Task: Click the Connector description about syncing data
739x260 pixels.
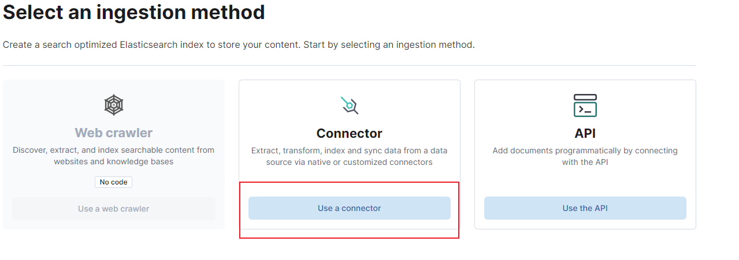Action: (x=350, y=156)
